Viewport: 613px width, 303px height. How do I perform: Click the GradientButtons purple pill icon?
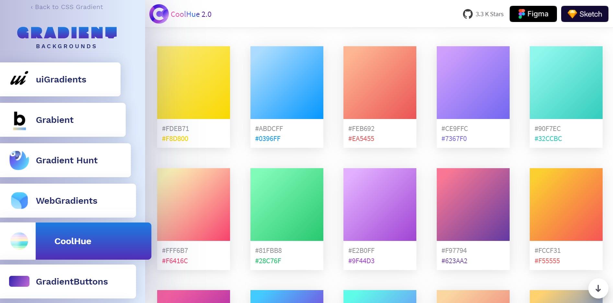click(19, 281)
